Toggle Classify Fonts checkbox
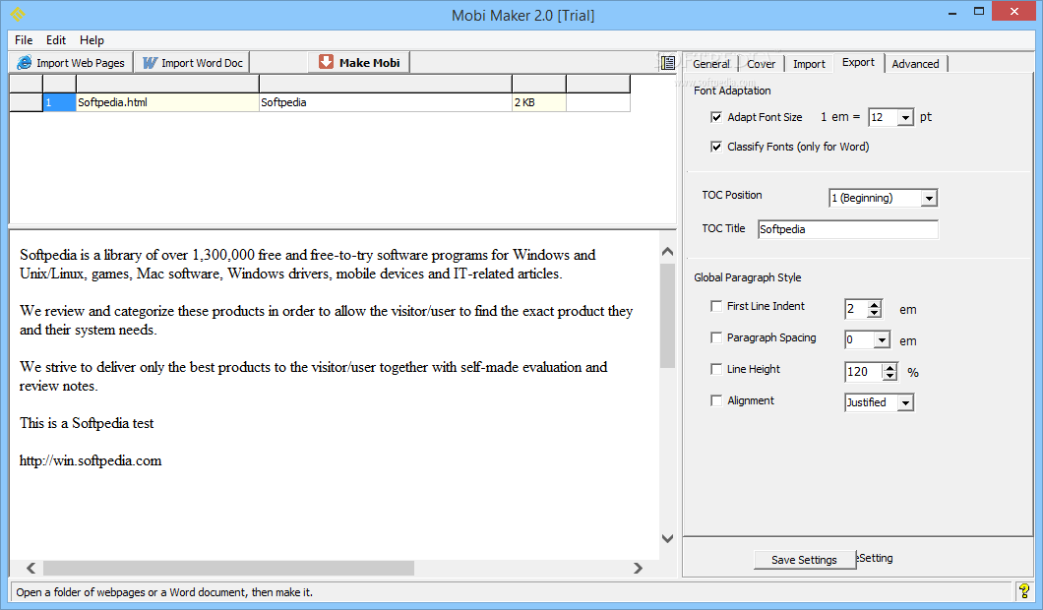 [x=716, y=147]
